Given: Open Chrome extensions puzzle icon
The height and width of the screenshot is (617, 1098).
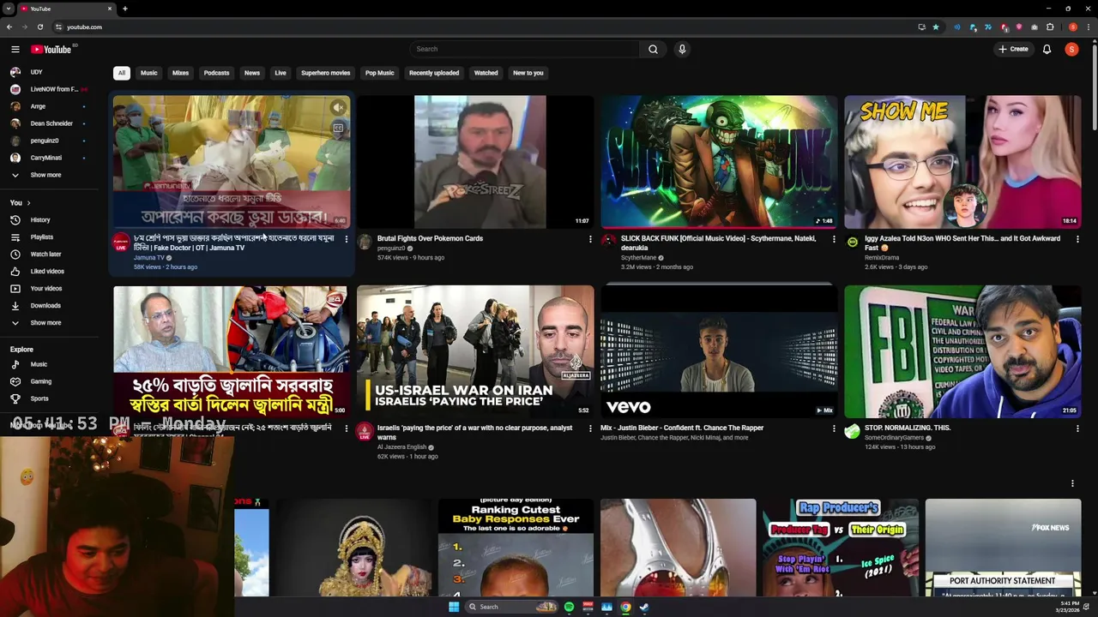Looking at the screenshot, I should click(x=1050, y=27).
